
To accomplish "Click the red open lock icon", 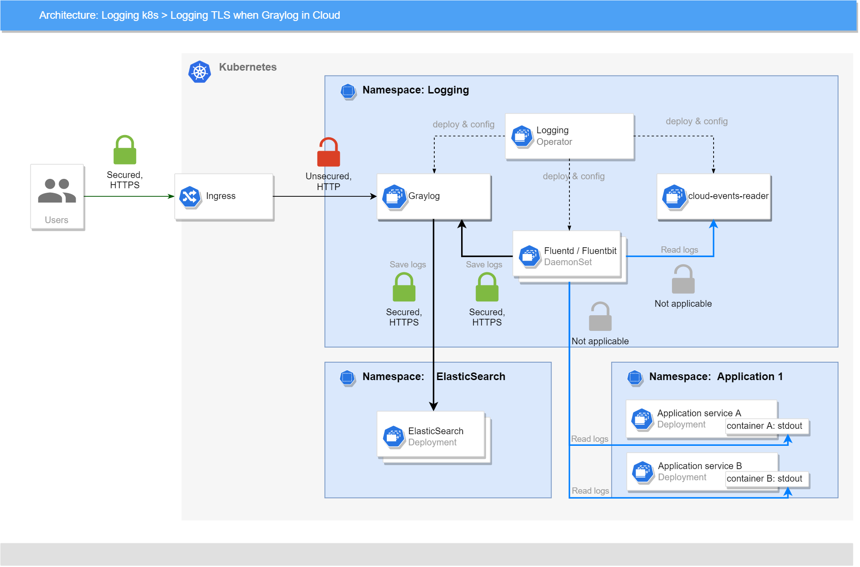I will pos(329,152).
